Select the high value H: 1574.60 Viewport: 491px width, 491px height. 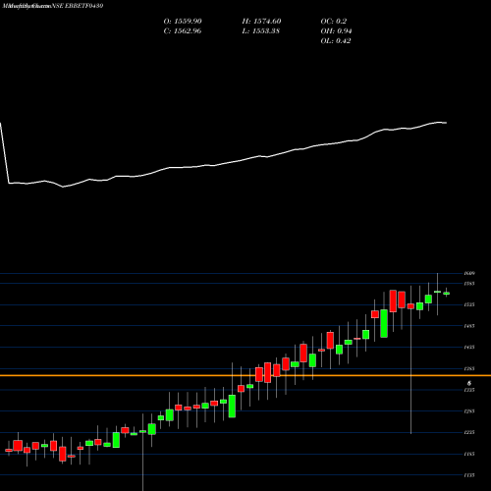point(261,22)
